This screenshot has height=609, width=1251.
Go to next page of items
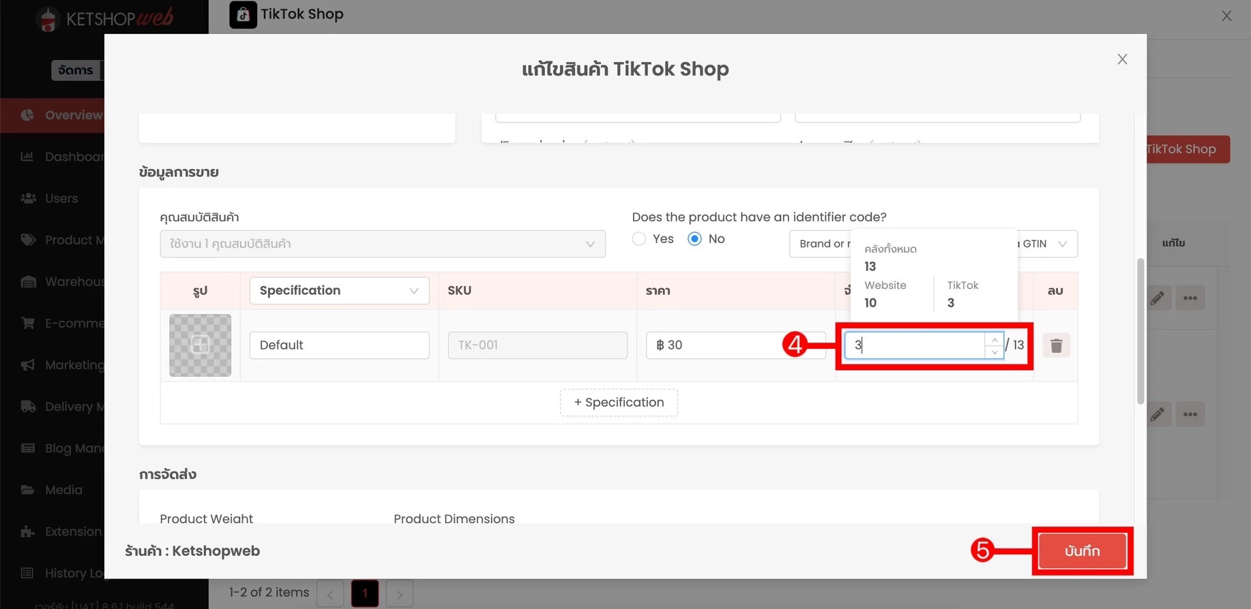(400, 594)
